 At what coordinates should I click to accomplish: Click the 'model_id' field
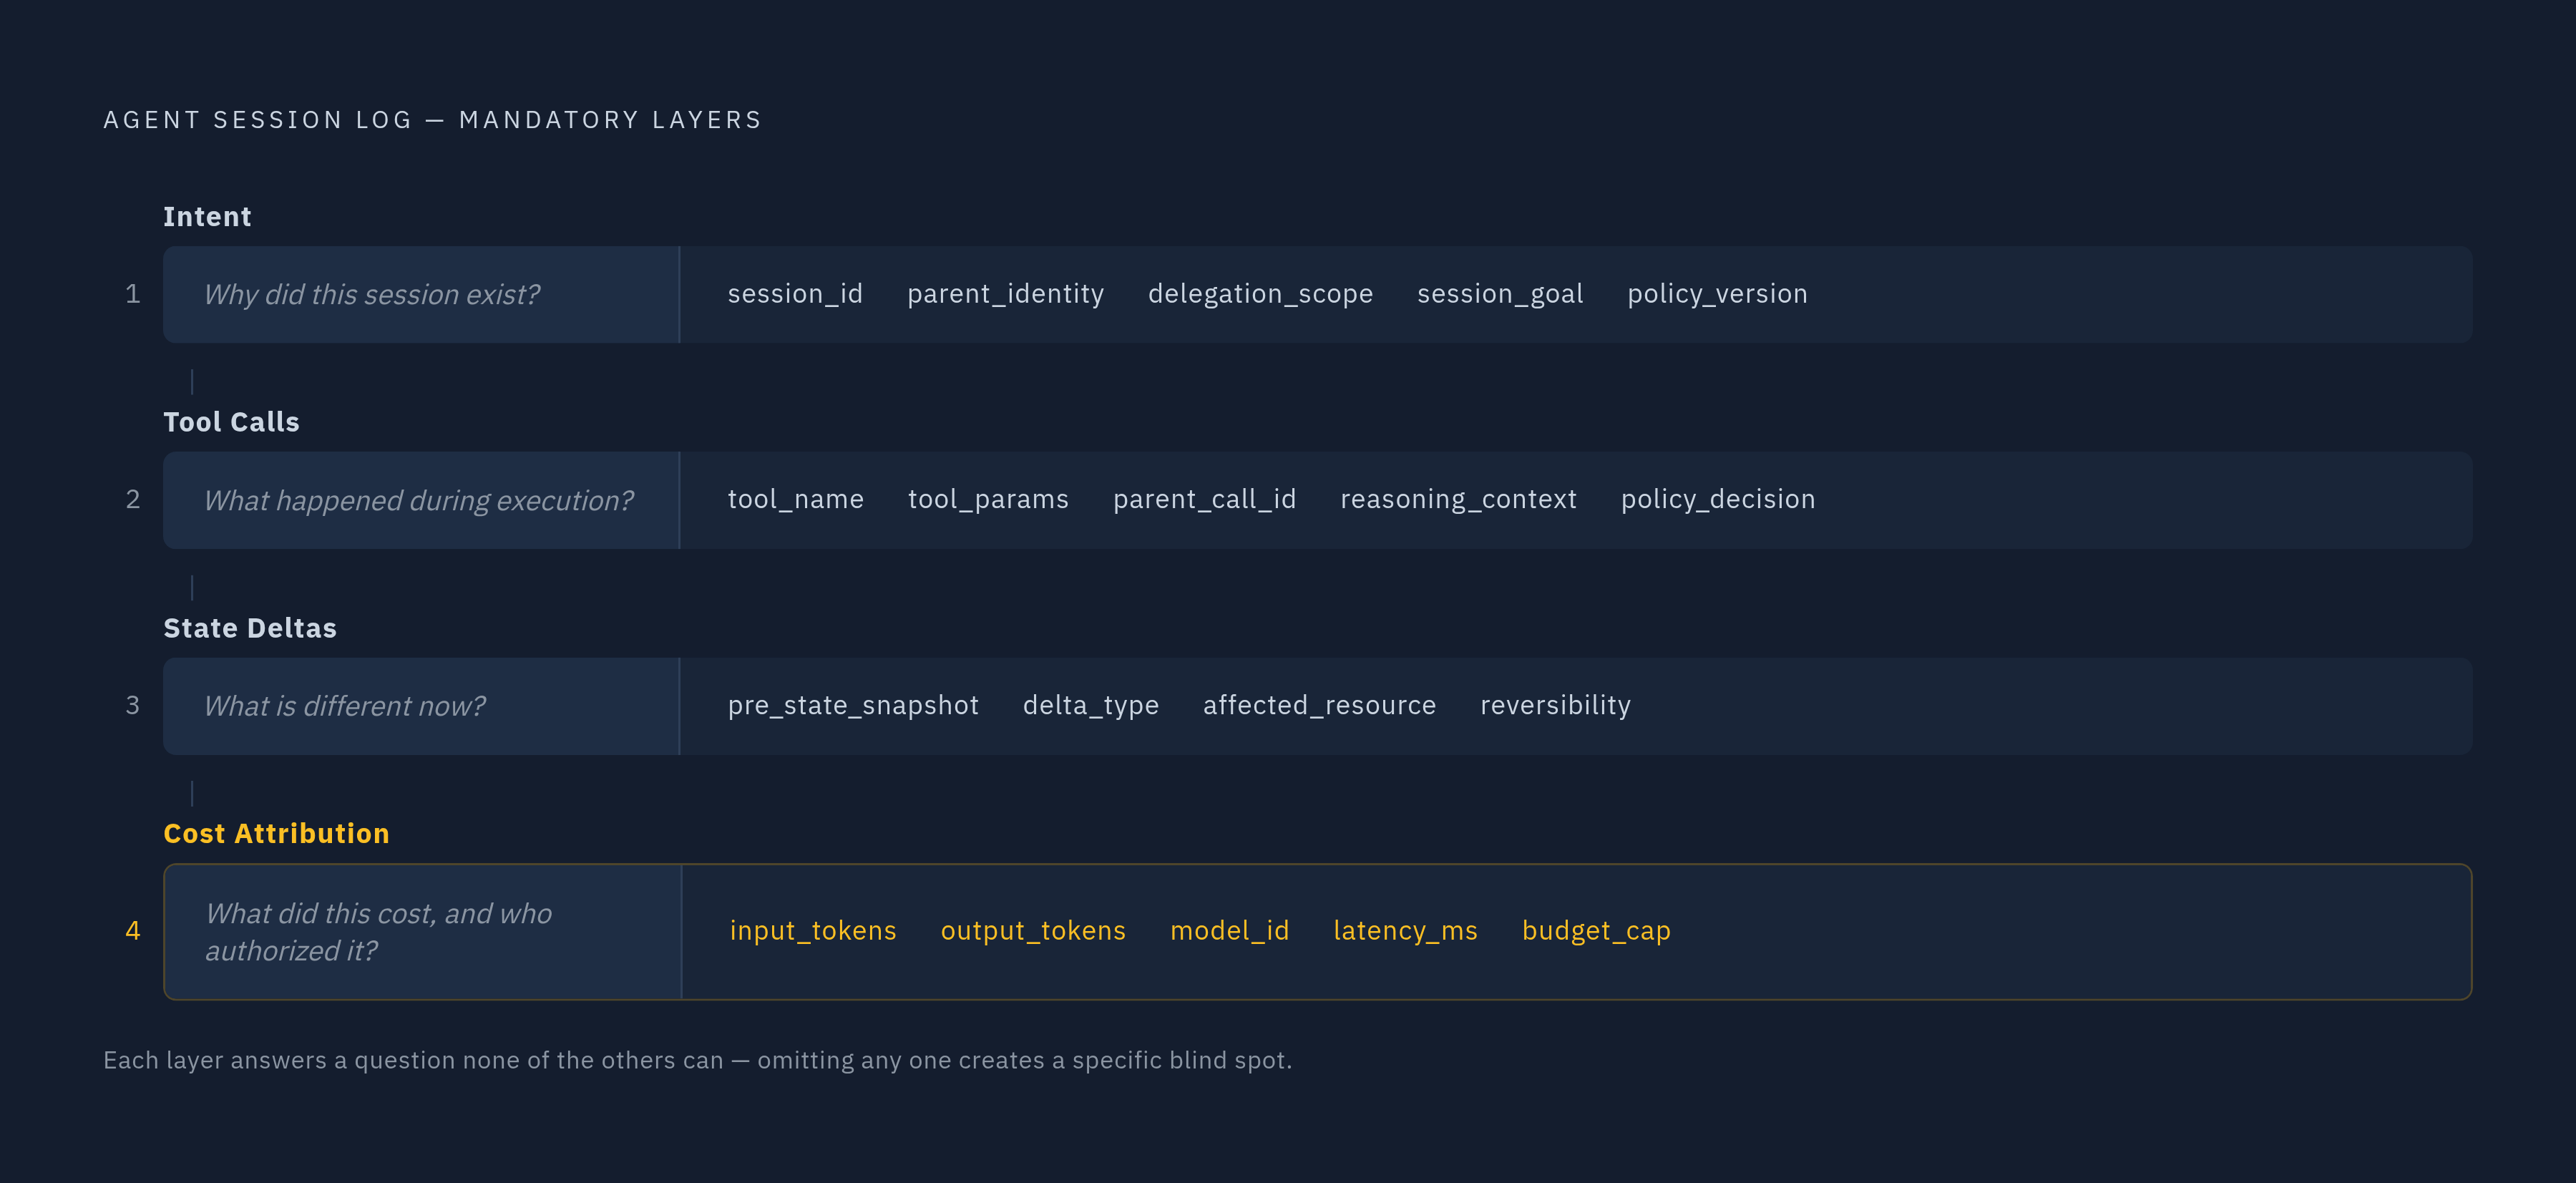click(1229, 931)
